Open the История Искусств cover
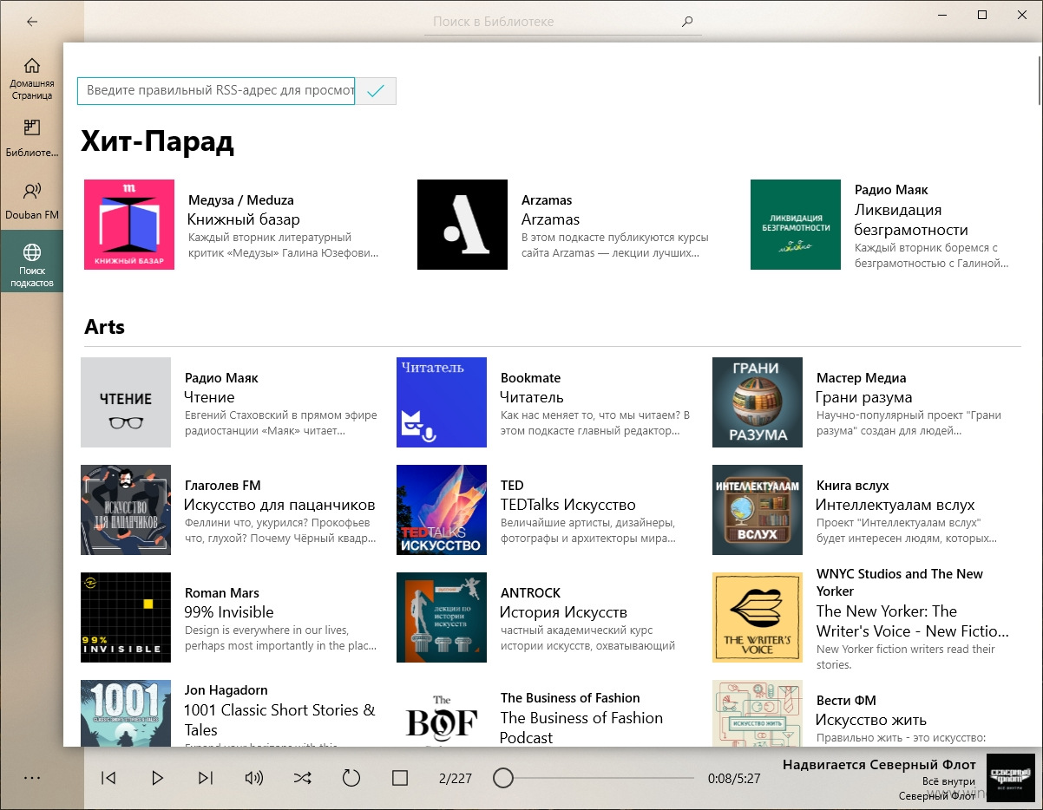This screenshot has width=1043, height=810. 442,617
